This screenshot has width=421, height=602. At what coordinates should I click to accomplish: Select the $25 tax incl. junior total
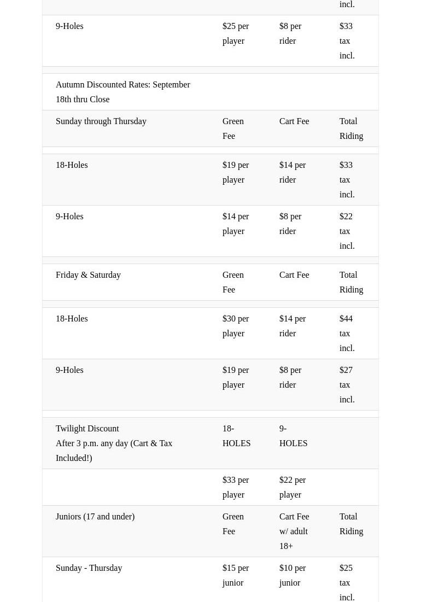click(x=347, y=582)
